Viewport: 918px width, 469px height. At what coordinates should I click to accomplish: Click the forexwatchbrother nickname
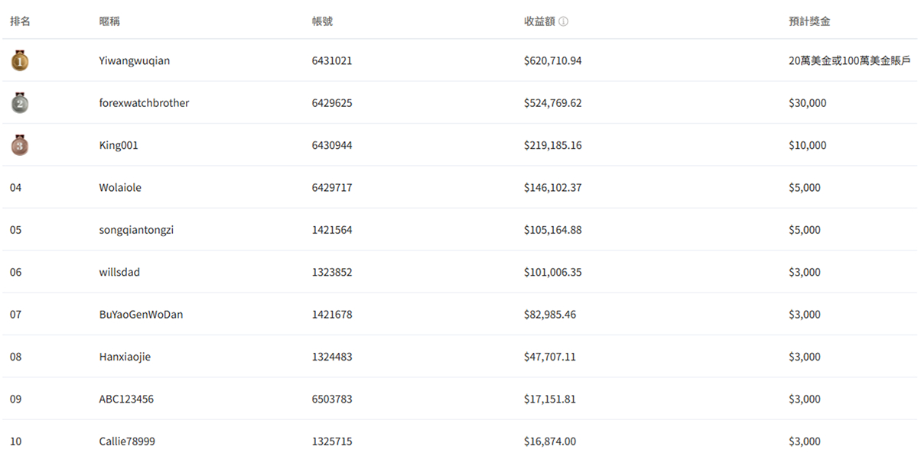144,103
